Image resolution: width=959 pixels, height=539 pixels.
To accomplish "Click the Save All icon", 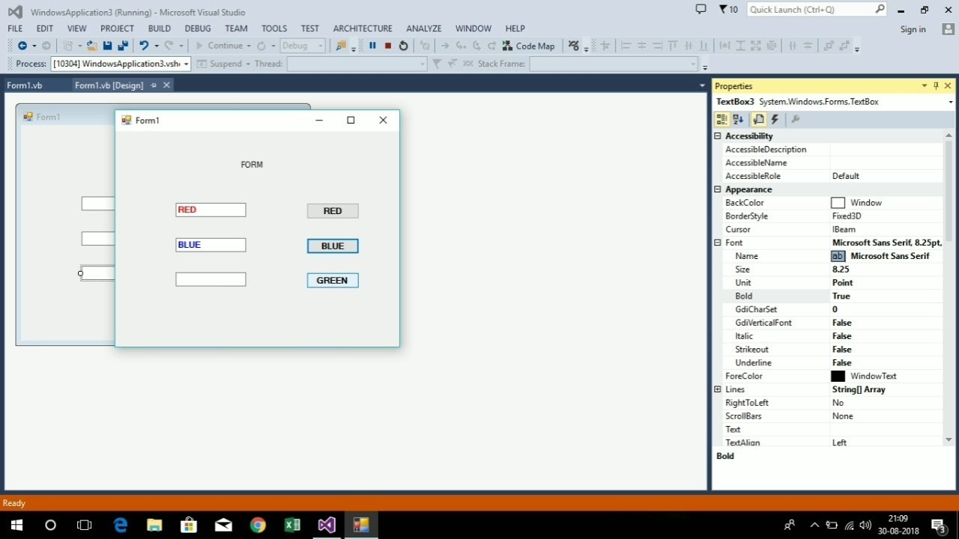I will coord(122,46).
